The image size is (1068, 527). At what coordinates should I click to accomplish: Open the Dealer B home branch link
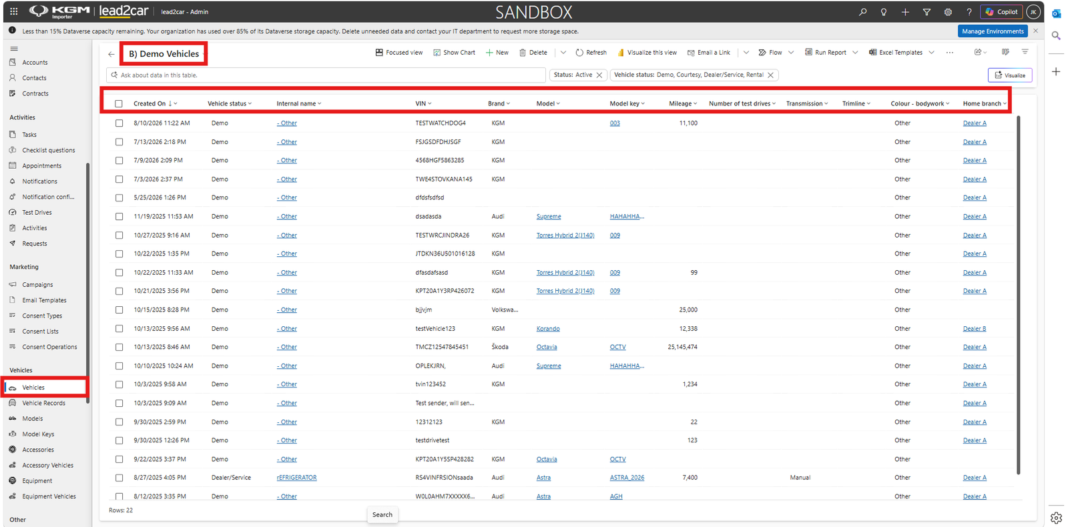click(975, 328)
